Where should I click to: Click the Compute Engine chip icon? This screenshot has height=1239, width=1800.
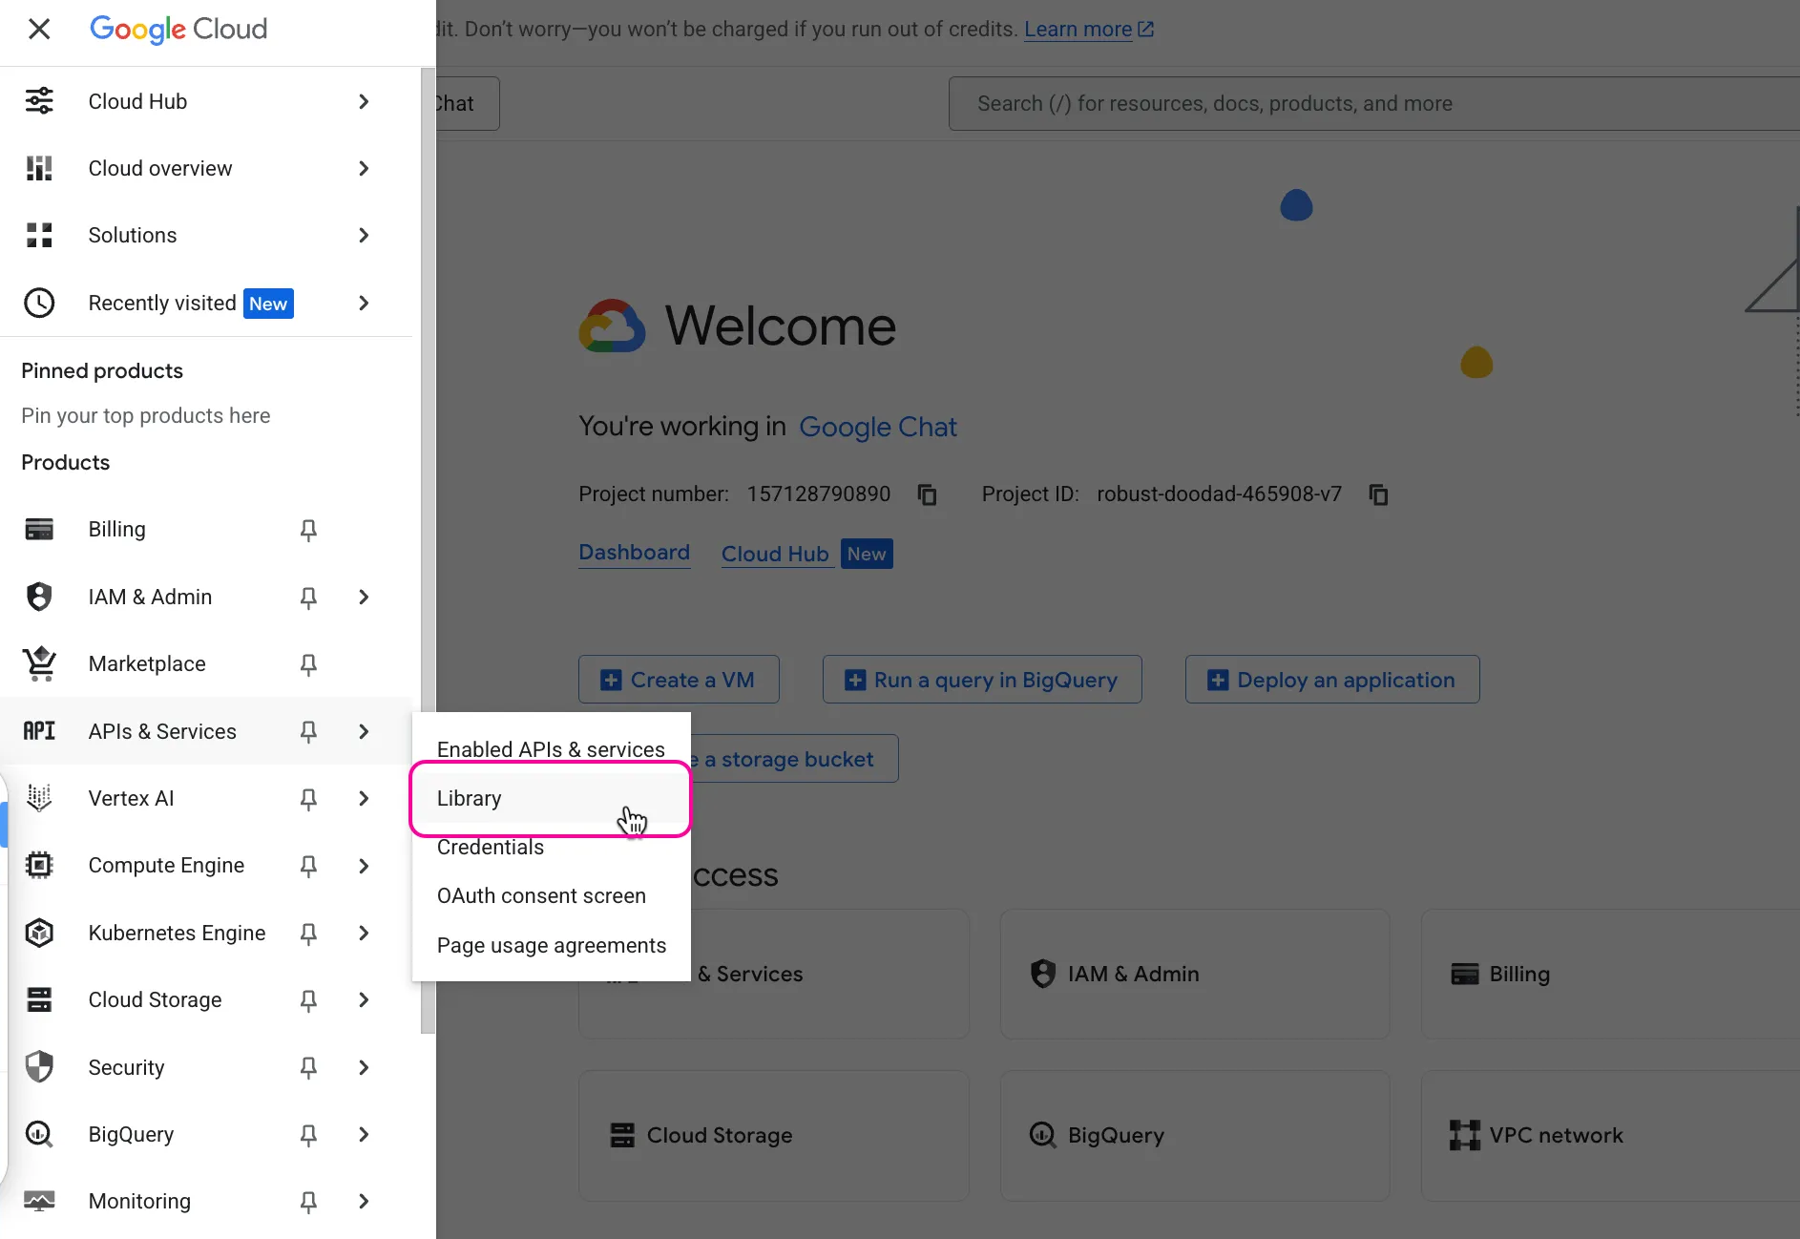click(39, 866)
